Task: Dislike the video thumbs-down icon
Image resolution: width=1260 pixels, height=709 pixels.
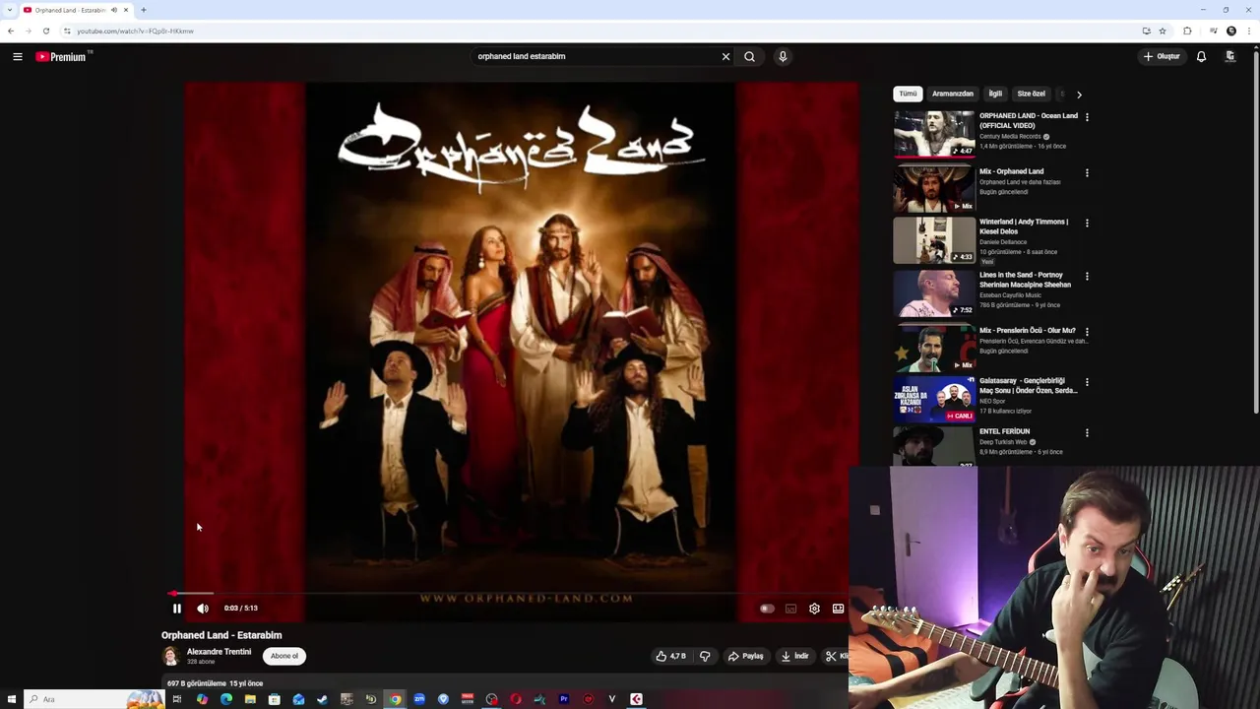Action: [705, 656]
